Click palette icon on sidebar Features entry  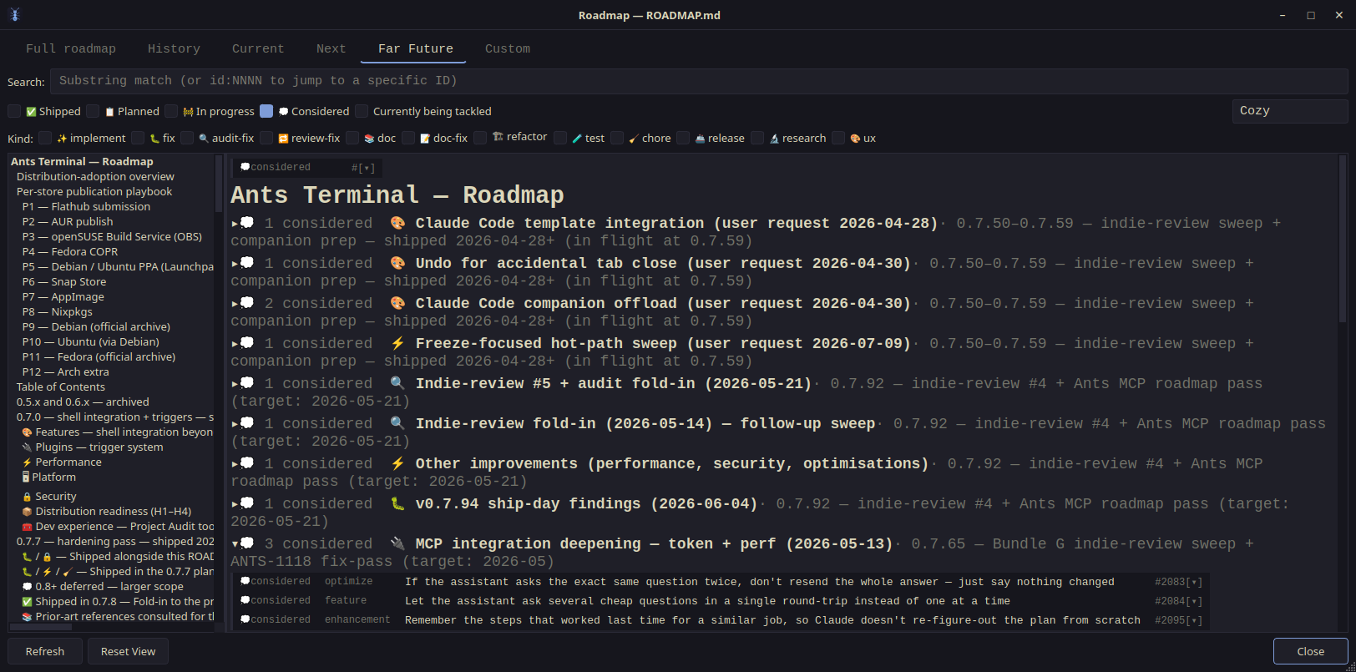(27, 432)
